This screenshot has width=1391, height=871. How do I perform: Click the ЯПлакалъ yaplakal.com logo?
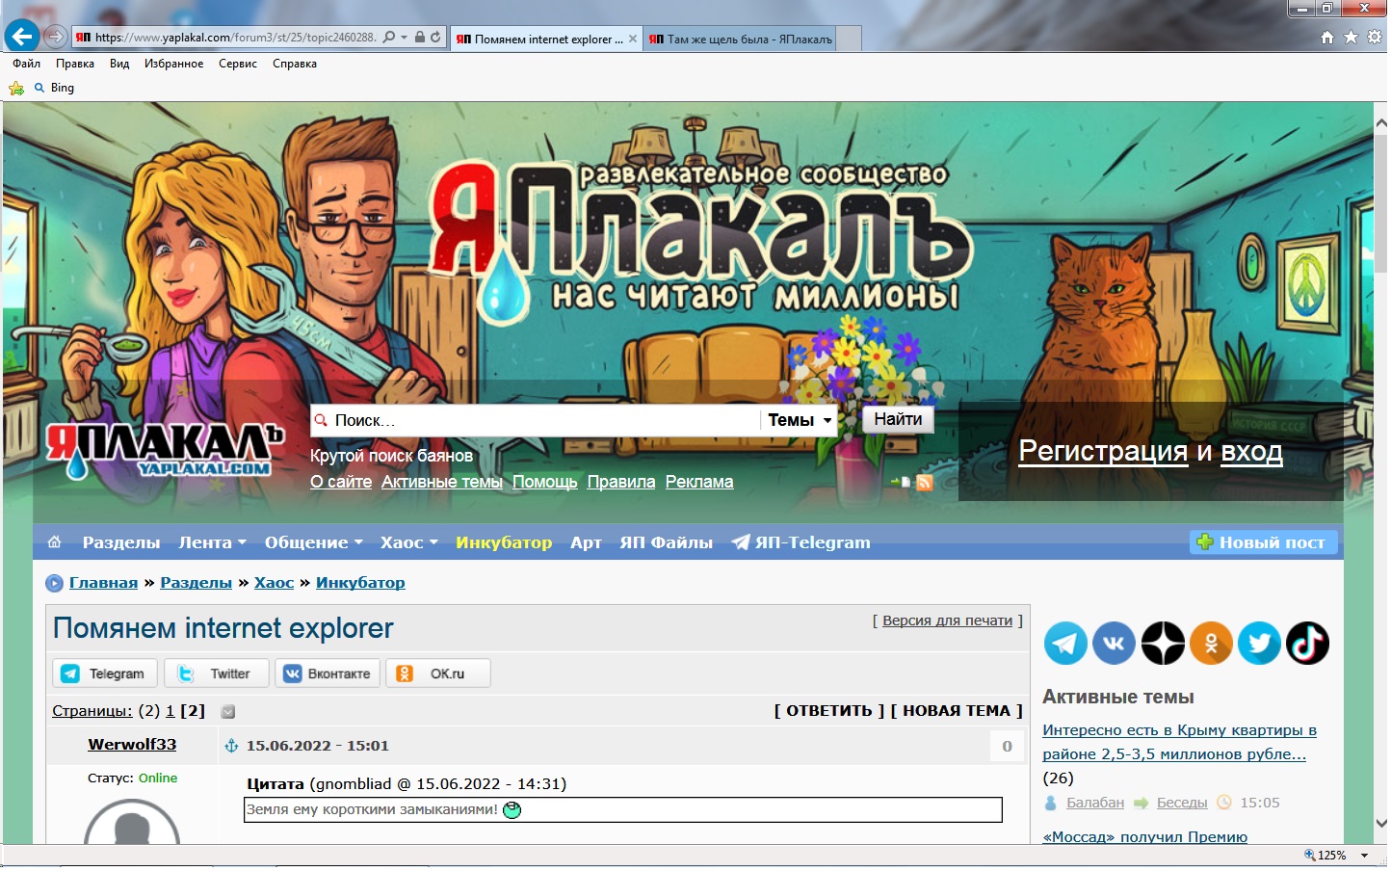tap(166, 451)
